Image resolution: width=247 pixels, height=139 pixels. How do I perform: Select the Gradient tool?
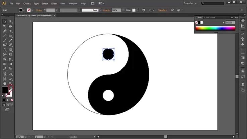[x=10, y=64]
